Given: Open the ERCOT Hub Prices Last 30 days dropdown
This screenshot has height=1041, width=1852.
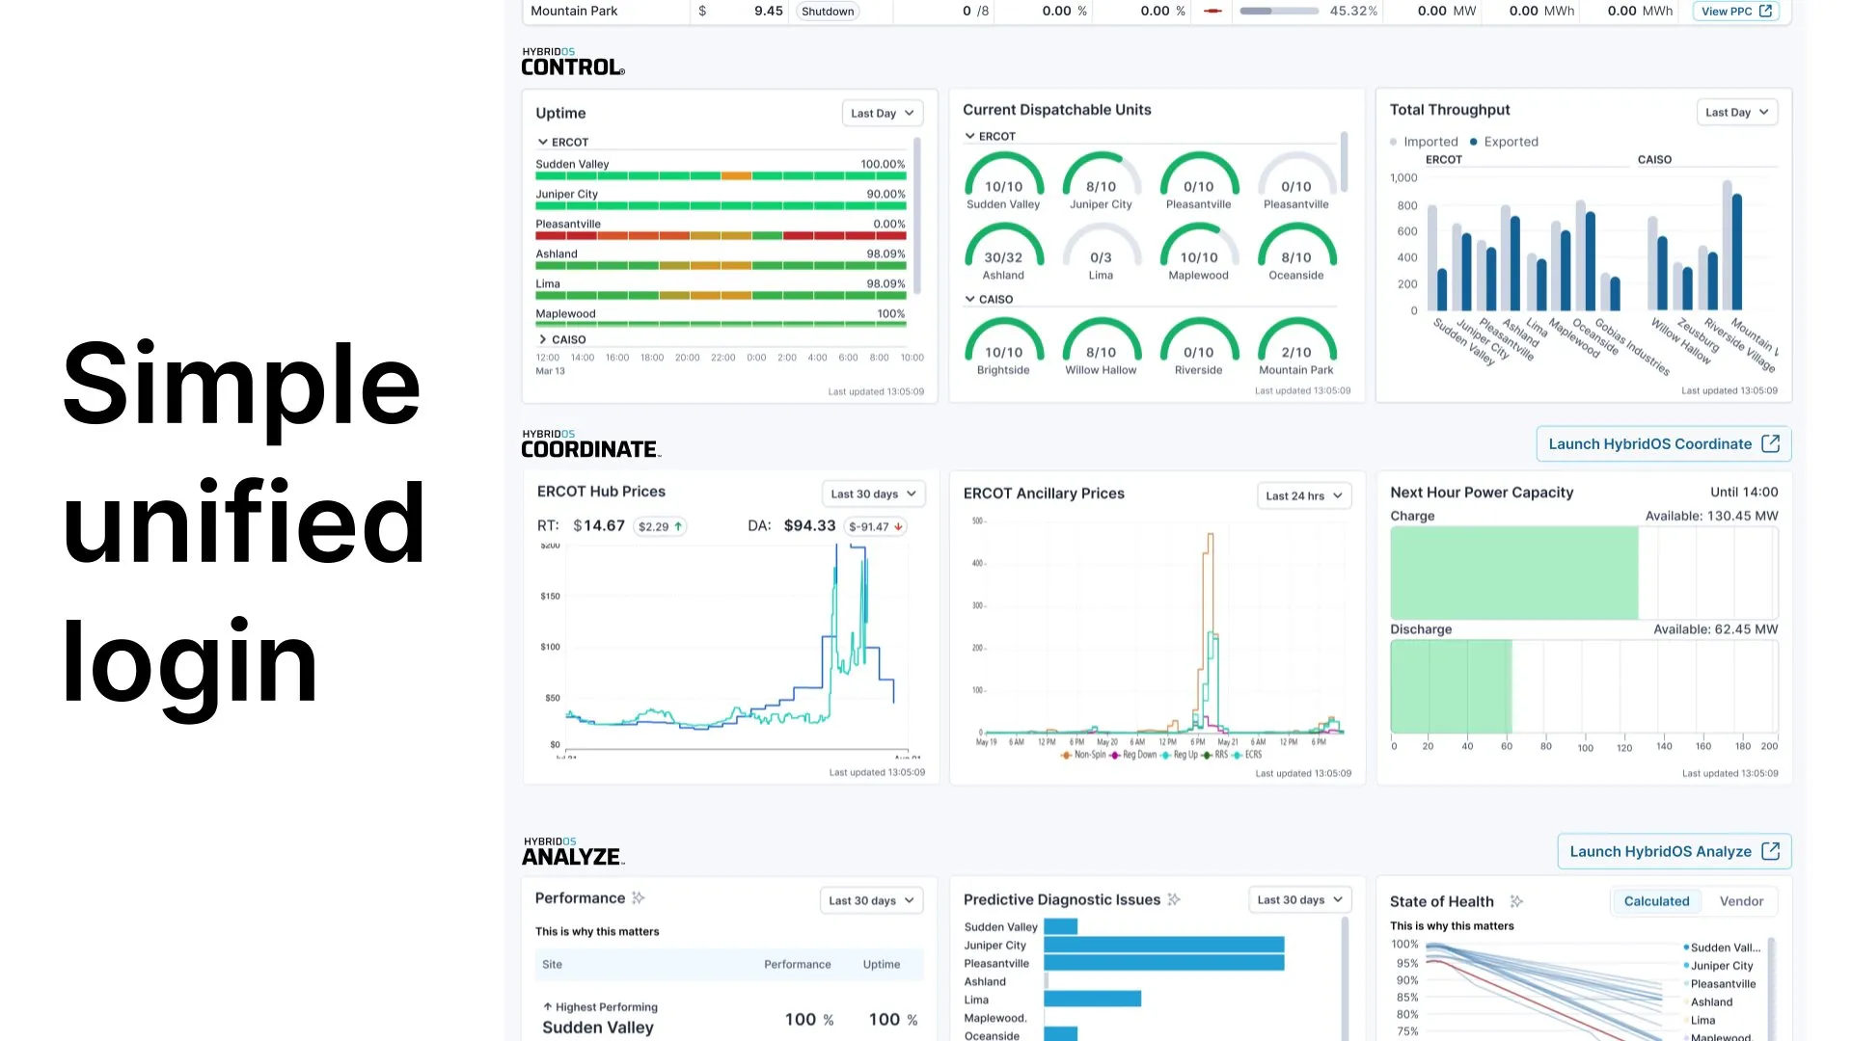Looking at the screenshot, I should tap(874, 494).
